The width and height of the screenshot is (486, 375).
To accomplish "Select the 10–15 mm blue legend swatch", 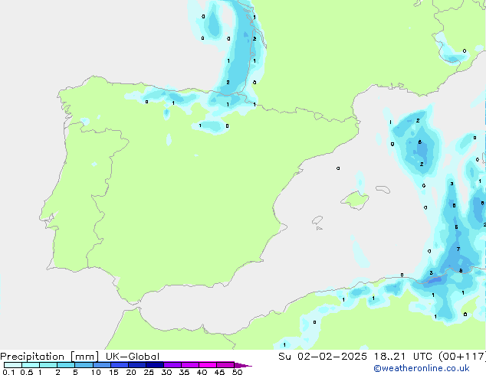I will click(x=102, y=365).
